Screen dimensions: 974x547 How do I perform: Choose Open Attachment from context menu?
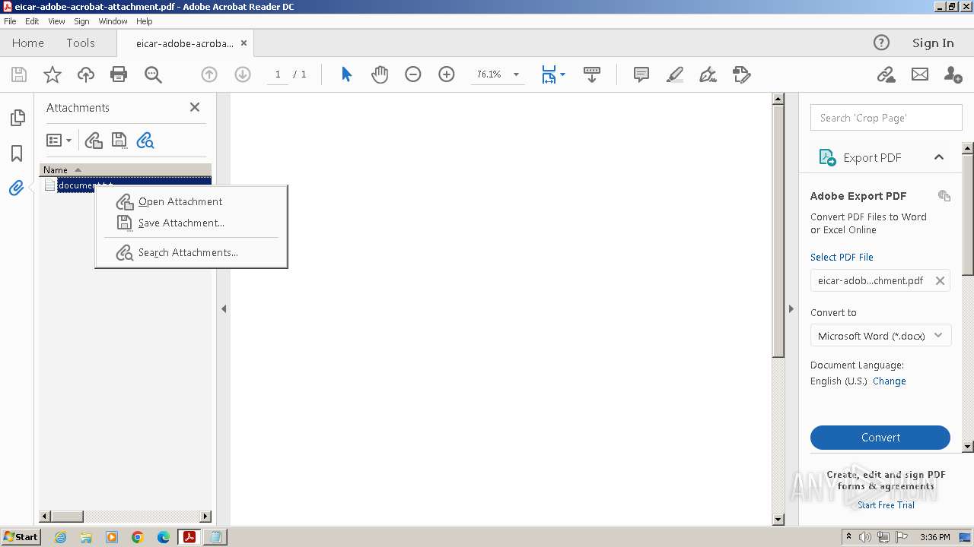click(x=180, y=201)
